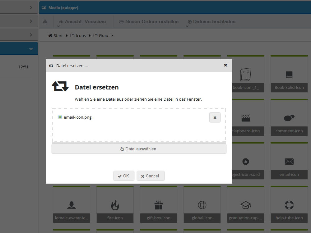Select the global-icon globe thumbnail

202,204
